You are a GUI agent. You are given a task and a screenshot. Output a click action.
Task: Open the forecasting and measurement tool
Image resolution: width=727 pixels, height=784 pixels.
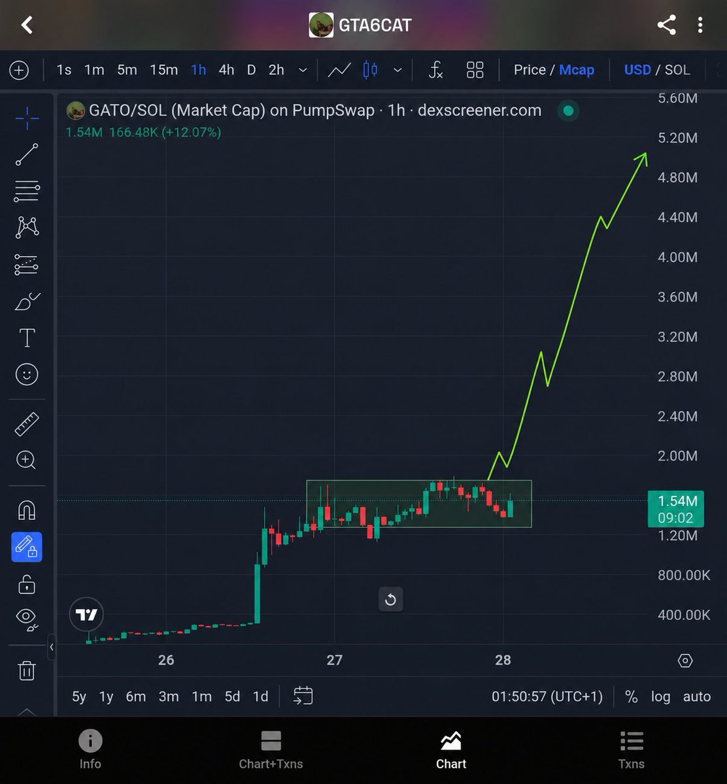pyautogui.click(x=27, y=265)
